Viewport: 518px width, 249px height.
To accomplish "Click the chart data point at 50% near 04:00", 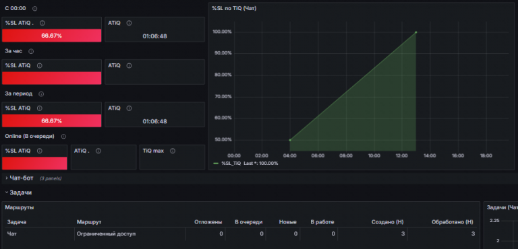I will tap(290, 140).
